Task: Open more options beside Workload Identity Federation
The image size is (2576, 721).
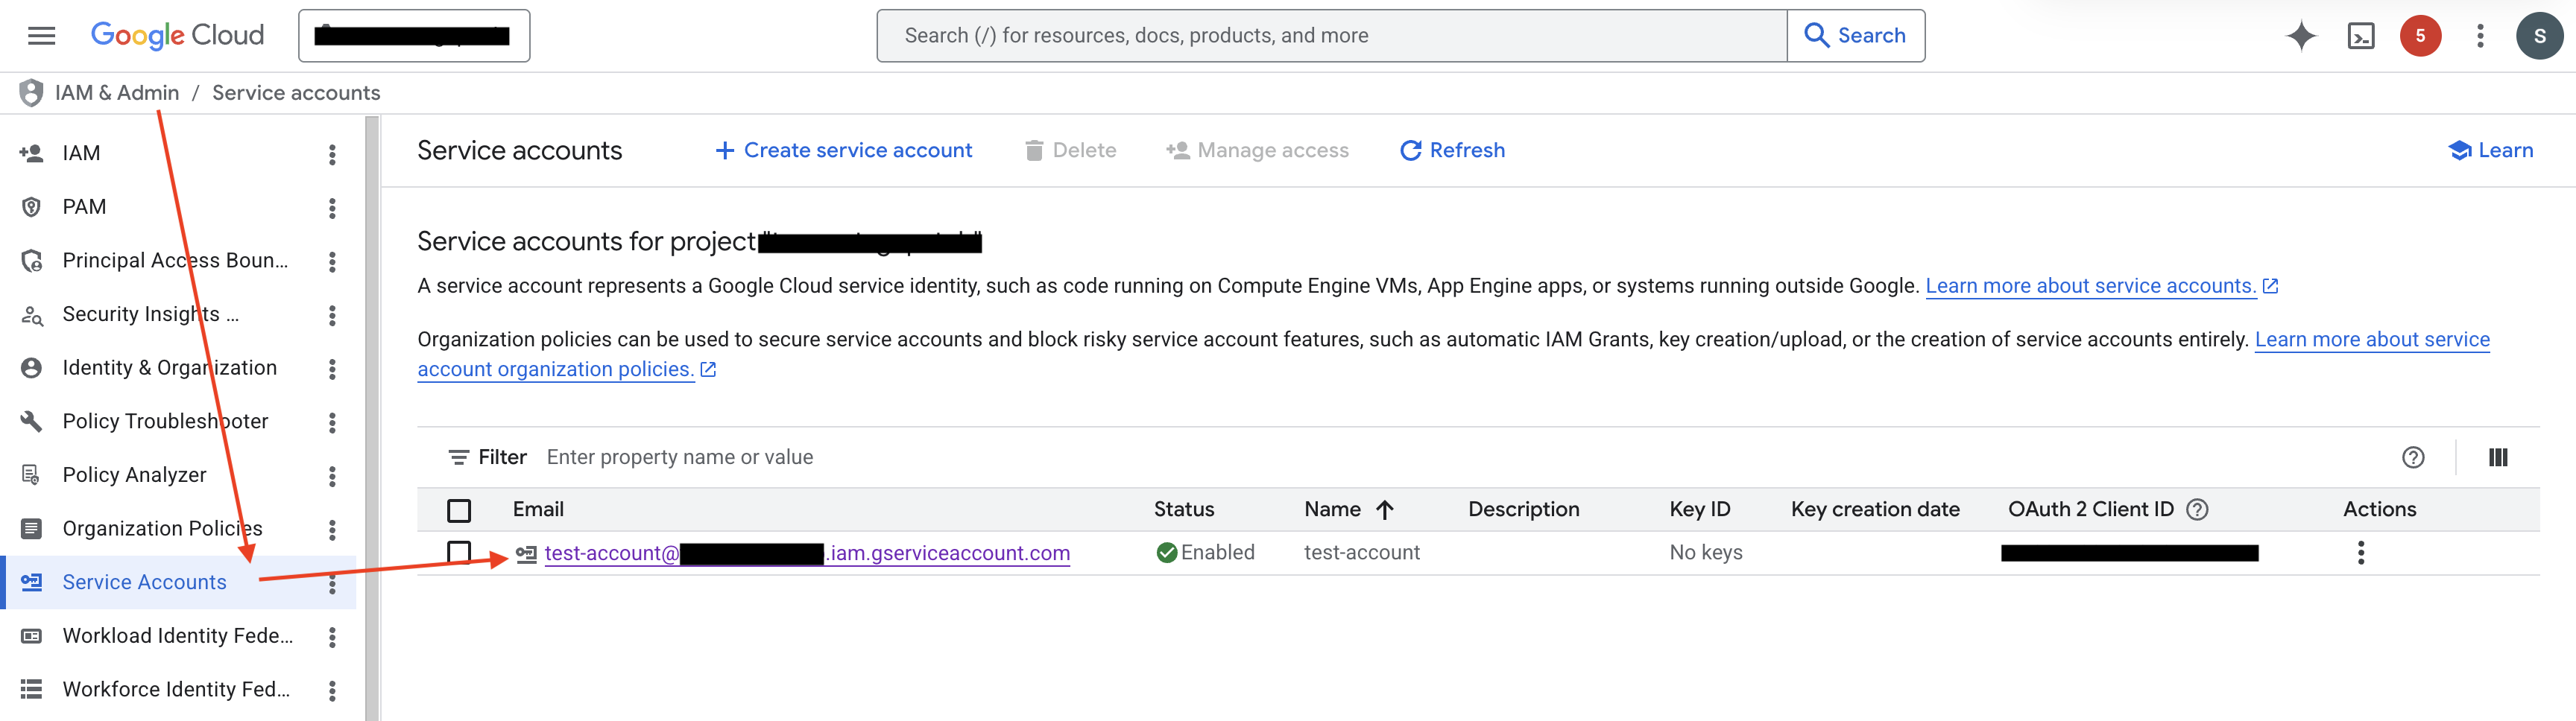Action: coord(332,637)
